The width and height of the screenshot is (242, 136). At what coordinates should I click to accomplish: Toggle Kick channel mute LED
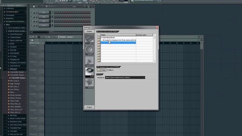pyautogui.click(x=31, y=12)
